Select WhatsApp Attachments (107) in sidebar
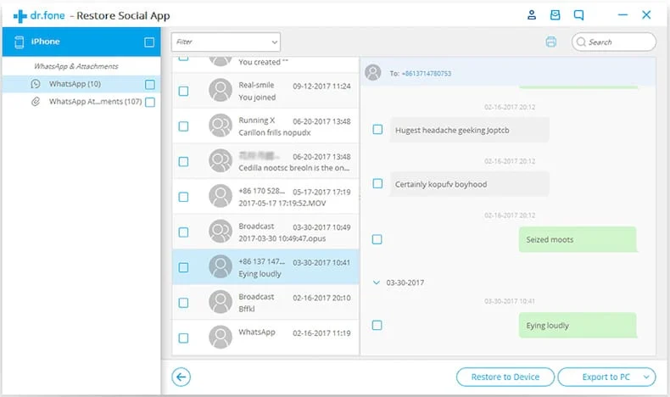This screenshot has width=670, height=397. pos(81,102)
